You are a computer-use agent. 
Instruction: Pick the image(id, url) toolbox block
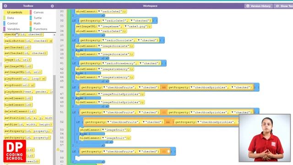click(x=17, y=60)
